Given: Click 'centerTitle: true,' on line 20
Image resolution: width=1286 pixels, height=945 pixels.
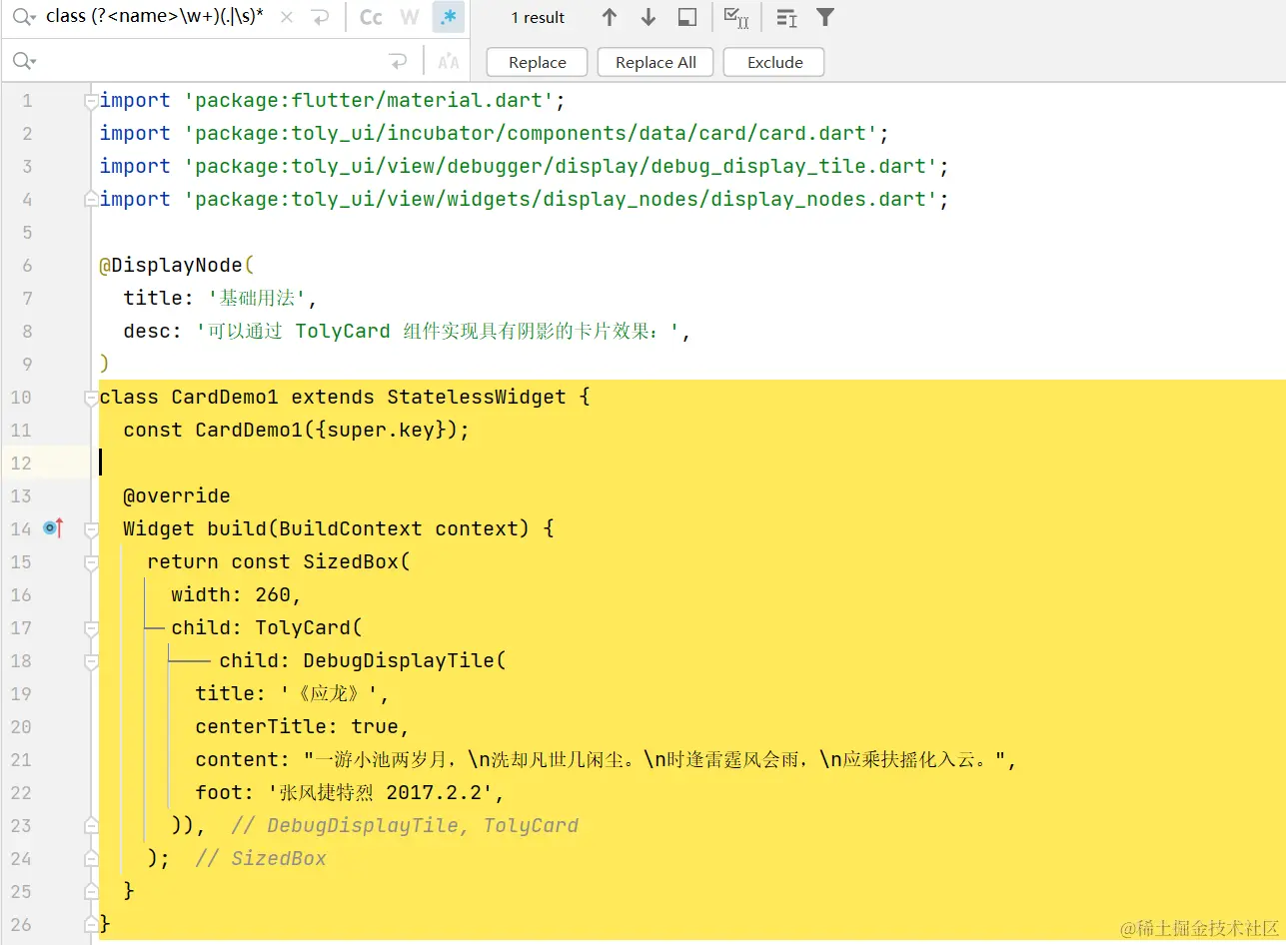Looking at the screenshot, I should click(x=303, y=726).
